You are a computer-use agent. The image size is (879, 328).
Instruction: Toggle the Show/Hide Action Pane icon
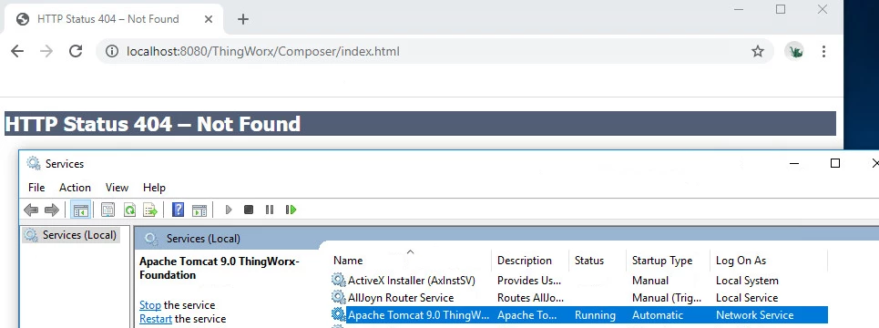[199, 210]
